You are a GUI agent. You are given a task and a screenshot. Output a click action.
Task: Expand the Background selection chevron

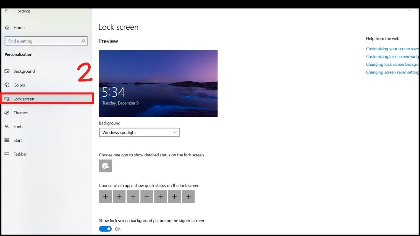tap(175, 132)
